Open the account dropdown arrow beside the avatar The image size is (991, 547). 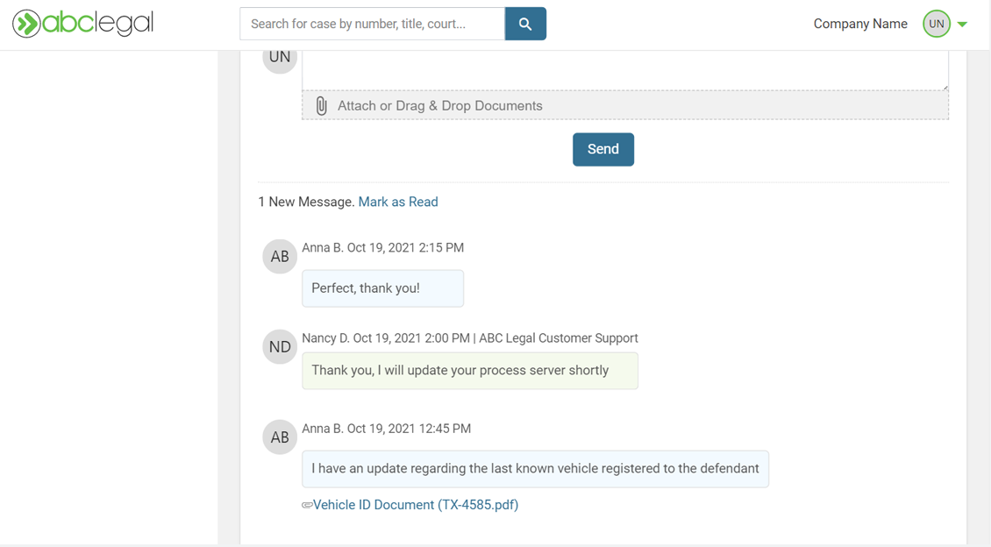point(960,24)
